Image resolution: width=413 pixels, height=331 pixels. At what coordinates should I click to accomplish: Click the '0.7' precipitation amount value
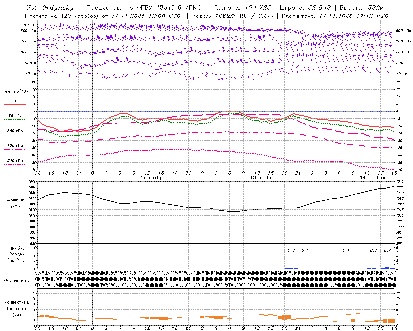[387, 250]
